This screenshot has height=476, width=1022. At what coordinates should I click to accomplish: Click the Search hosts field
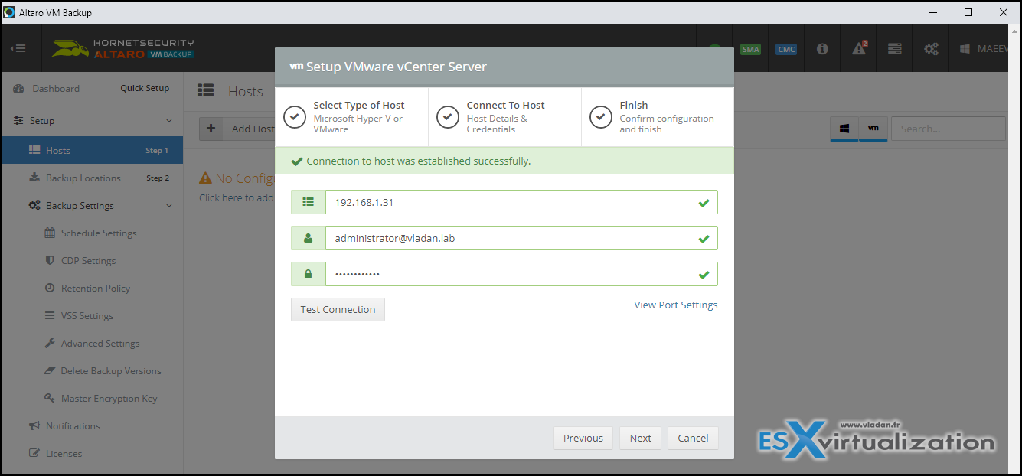pyautogui.click(x=948, y=129)
